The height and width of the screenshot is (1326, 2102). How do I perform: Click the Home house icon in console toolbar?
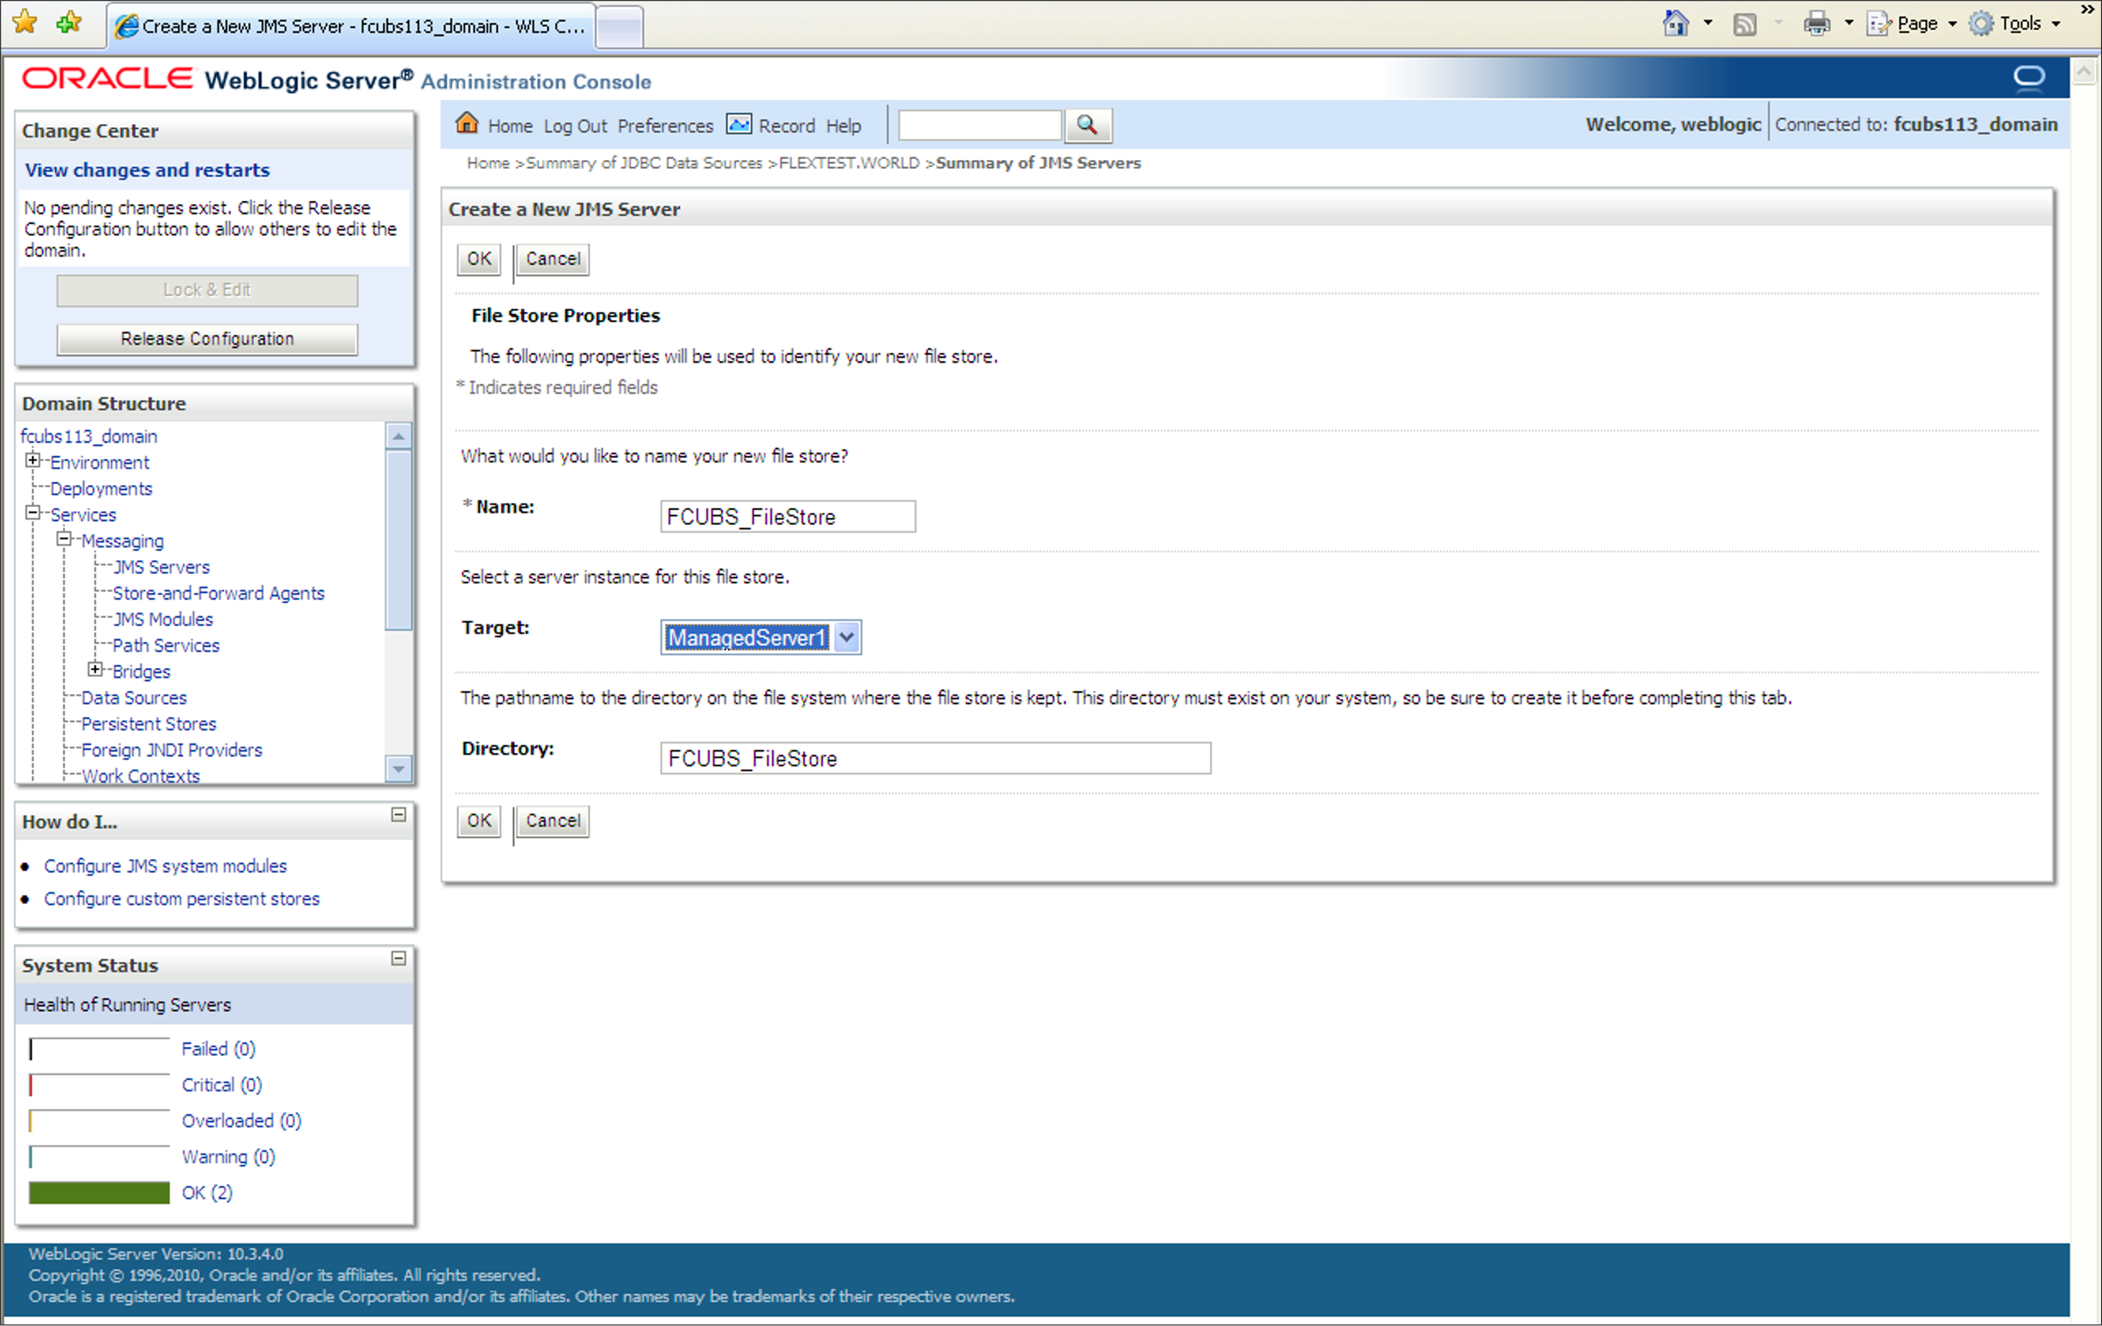pyautogui.click(x=467, y=124)
